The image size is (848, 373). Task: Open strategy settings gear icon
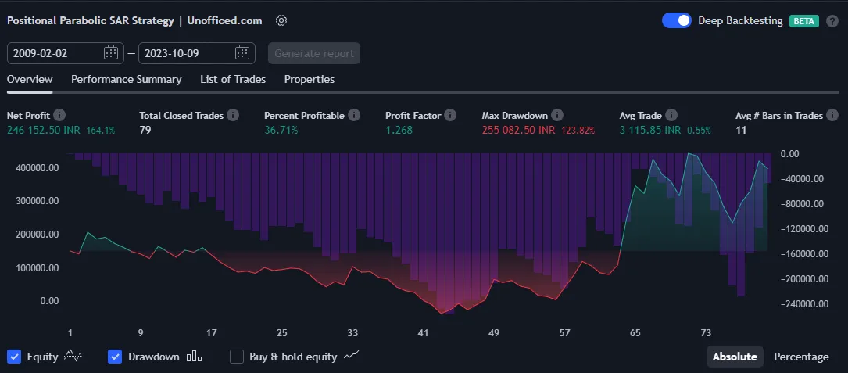[x=281, y=20]
